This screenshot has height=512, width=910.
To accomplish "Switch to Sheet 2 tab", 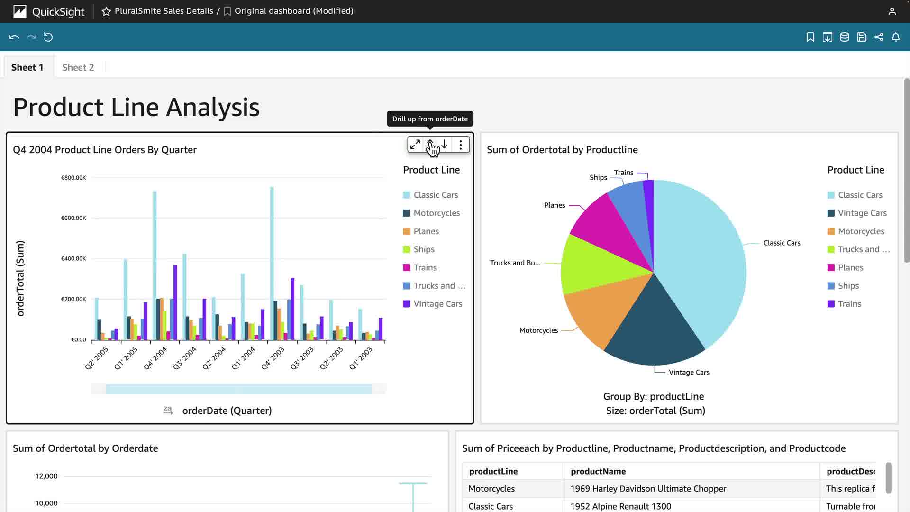I will 78,67.
